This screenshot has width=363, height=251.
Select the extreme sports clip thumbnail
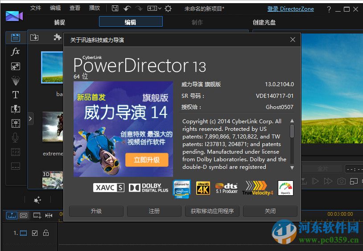(x=53, y=126)
